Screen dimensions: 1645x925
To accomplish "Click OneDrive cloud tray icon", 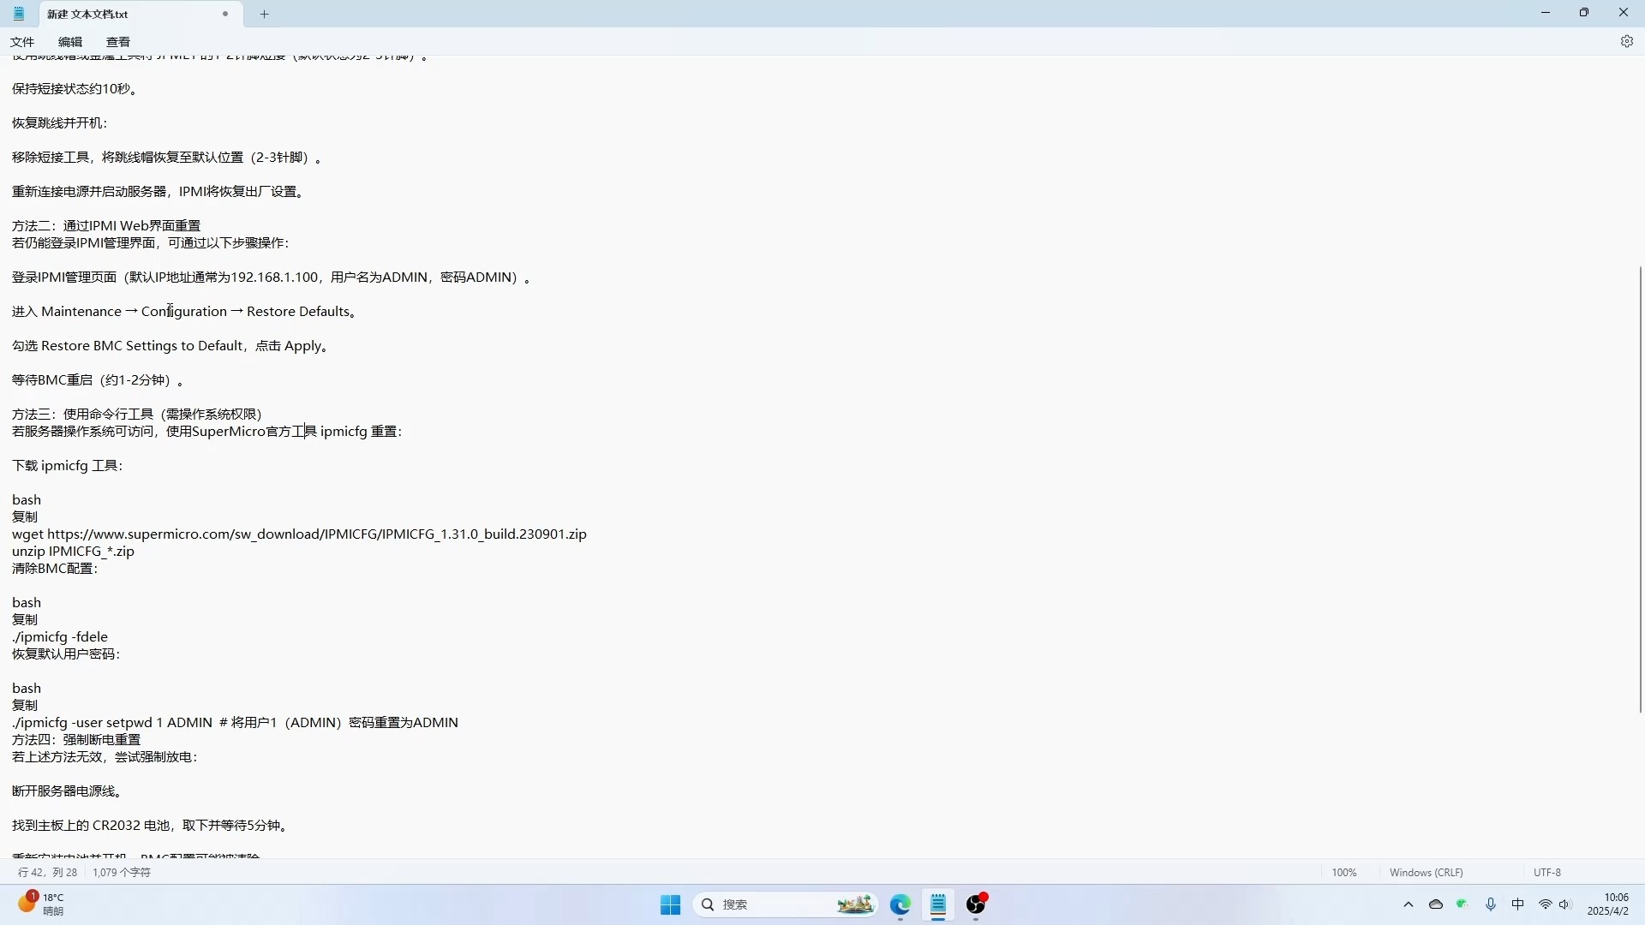I will click(x=1436, y=904).
